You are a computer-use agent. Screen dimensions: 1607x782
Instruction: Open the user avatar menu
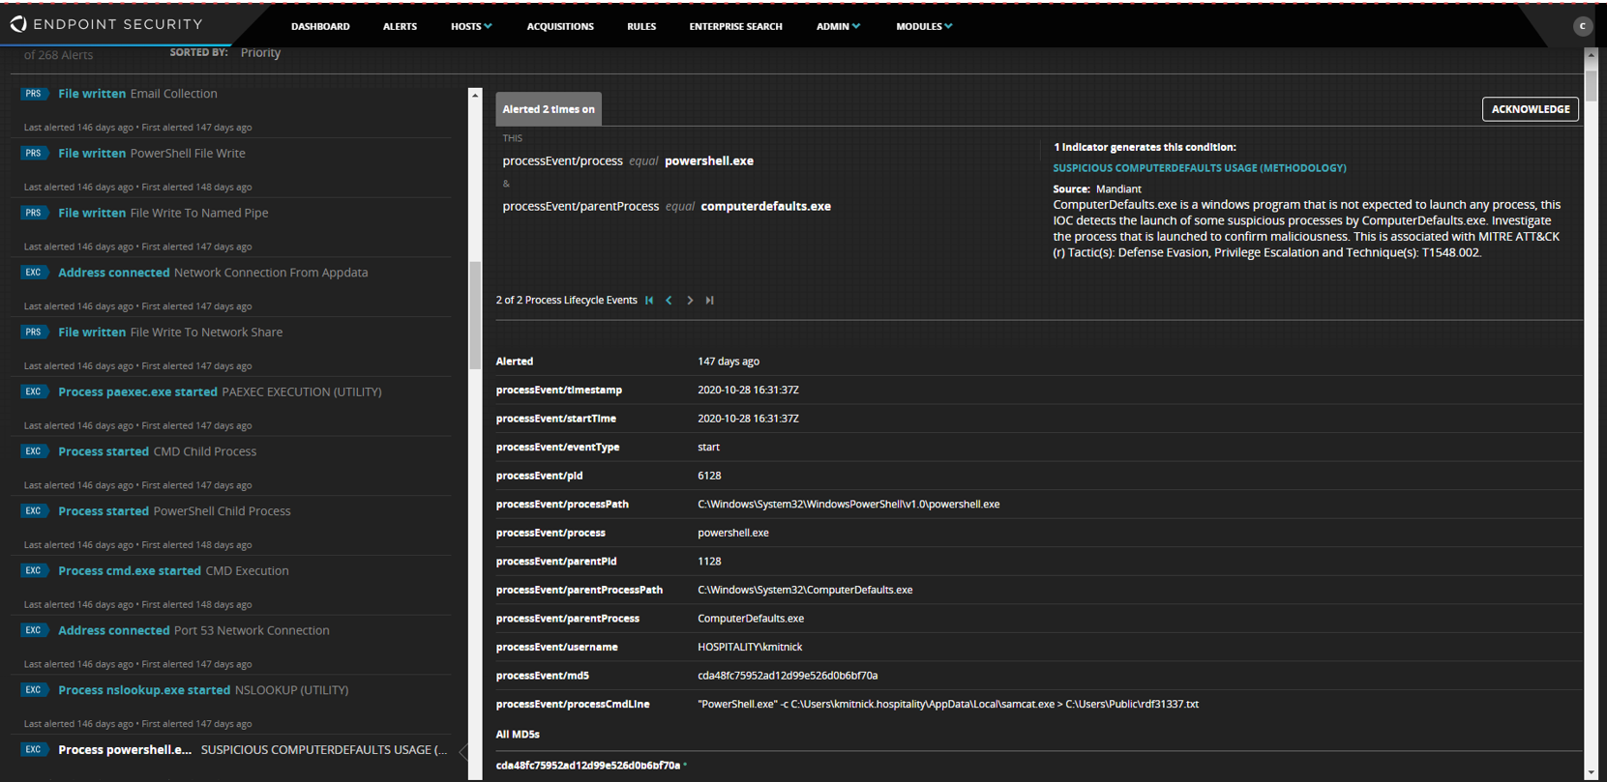[1583, 26]
